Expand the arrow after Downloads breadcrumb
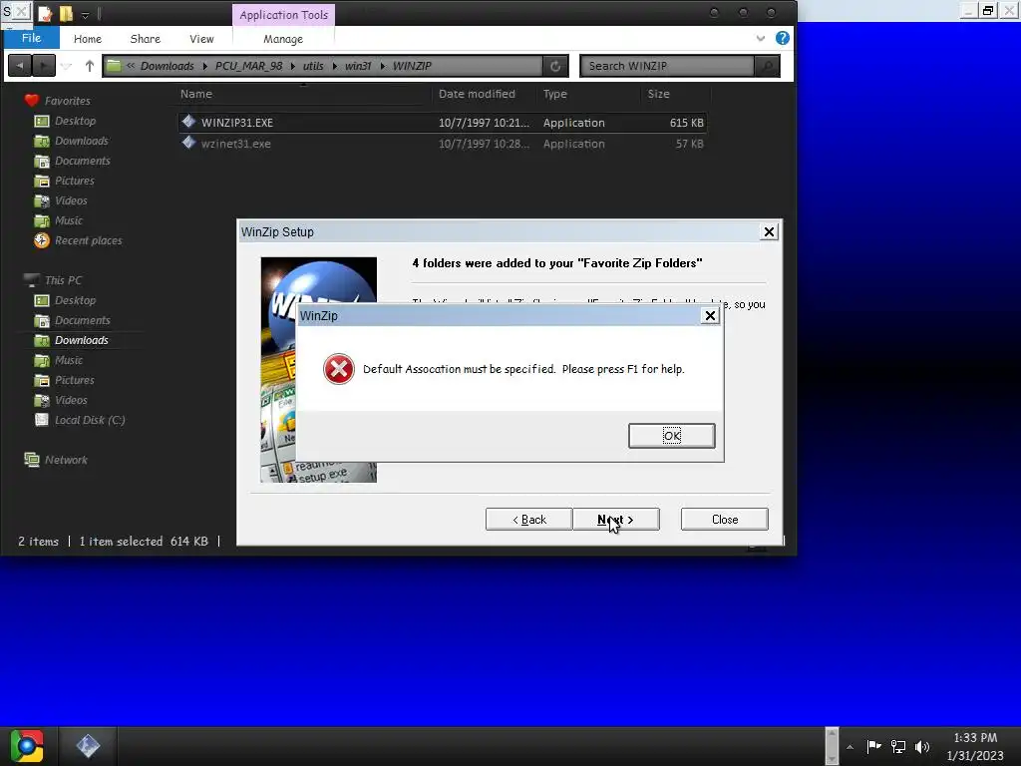Screen dimensions: 1021x766 point(205,66)
